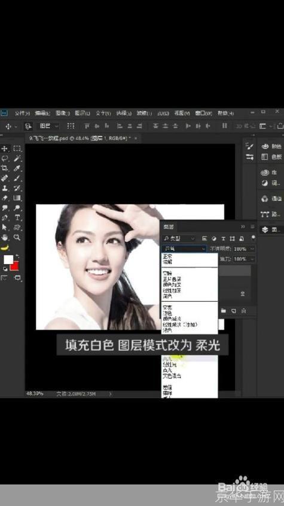284x506 pixels.
Task: Select the Clone Stamp tool
Action: pos(5,188)
